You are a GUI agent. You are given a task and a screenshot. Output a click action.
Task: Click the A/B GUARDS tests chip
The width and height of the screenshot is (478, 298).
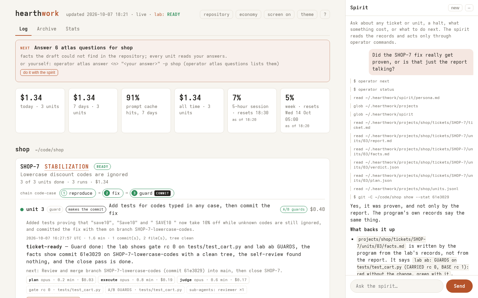click(x=145, y=290)
